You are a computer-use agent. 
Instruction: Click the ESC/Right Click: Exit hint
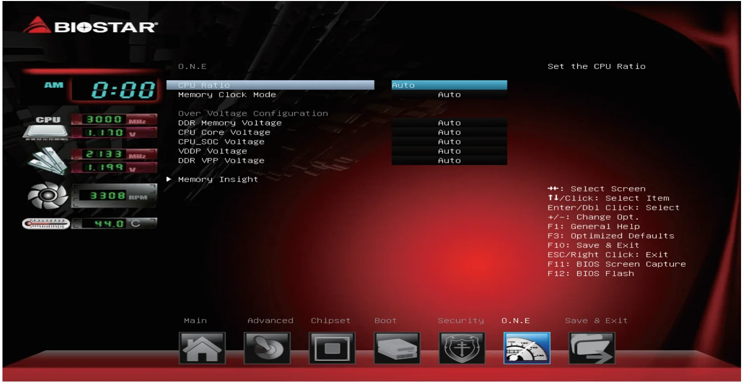[x=608, y=254]
